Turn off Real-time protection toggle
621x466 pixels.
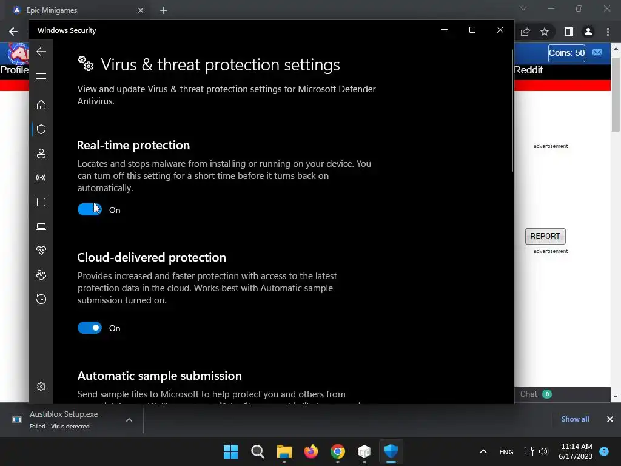pos(90,209)
